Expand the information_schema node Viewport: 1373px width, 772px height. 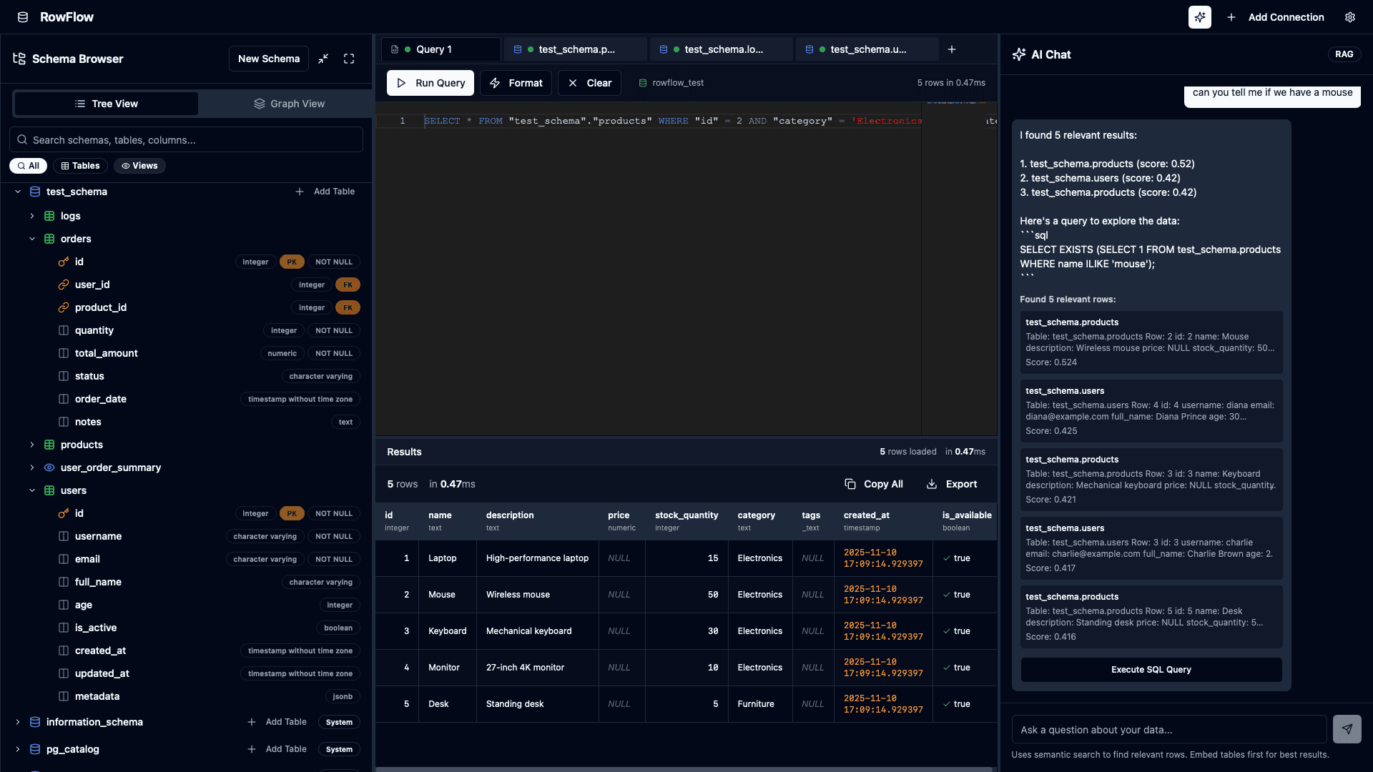19,722
